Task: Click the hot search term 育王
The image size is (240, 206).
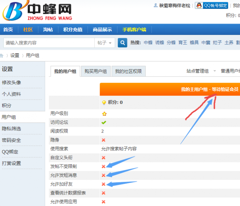Action: coord(182,43)
